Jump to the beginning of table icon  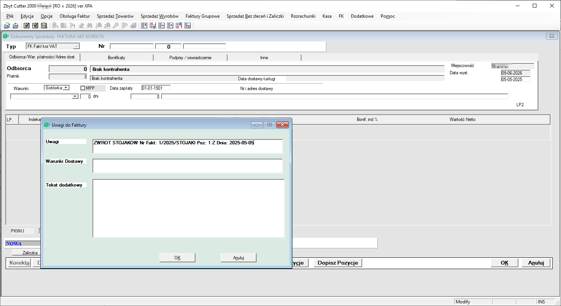[144, 26]
